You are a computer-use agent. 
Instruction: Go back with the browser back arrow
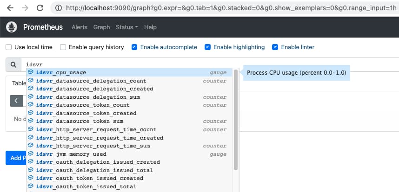coord(10,8)
